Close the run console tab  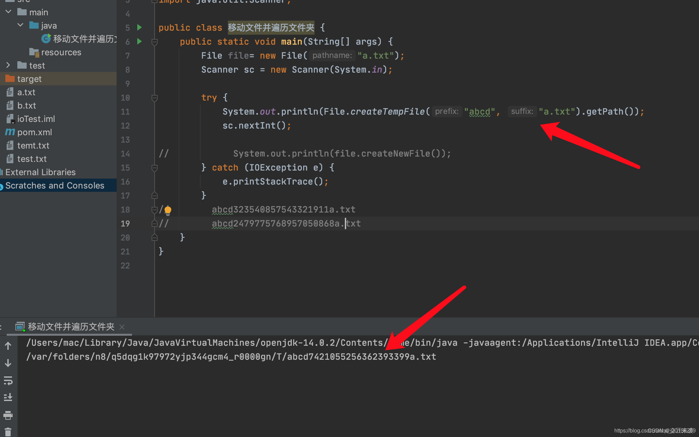[x=122, y=327]
